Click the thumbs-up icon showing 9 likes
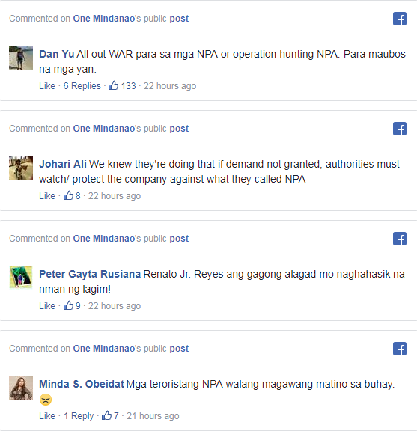417x431 pixels. coord(68,305)
